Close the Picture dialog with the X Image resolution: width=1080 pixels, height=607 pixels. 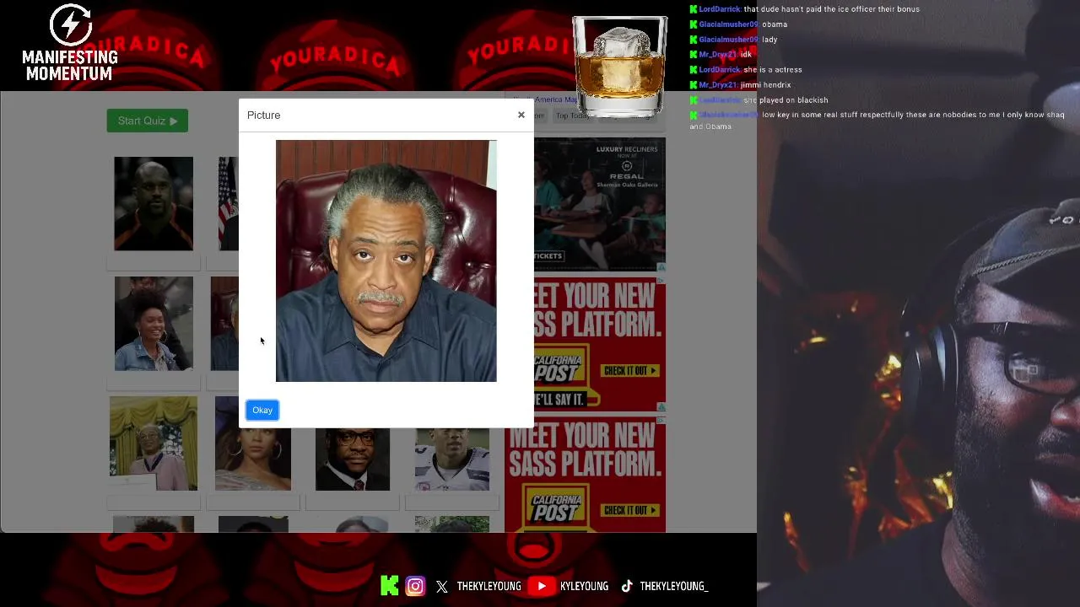coord(521,115)
